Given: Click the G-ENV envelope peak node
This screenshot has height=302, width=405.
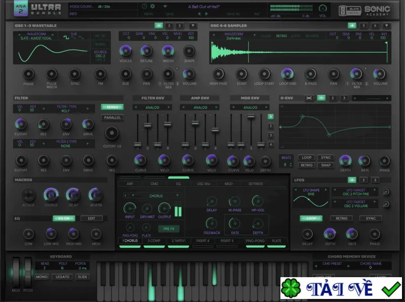Looking at the screenshot, I should click(302, 117).
